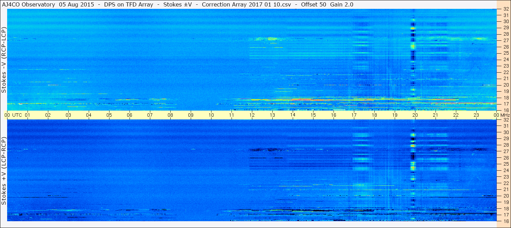
Task: Click the 17 hour time marker
Action: (354, 115)
